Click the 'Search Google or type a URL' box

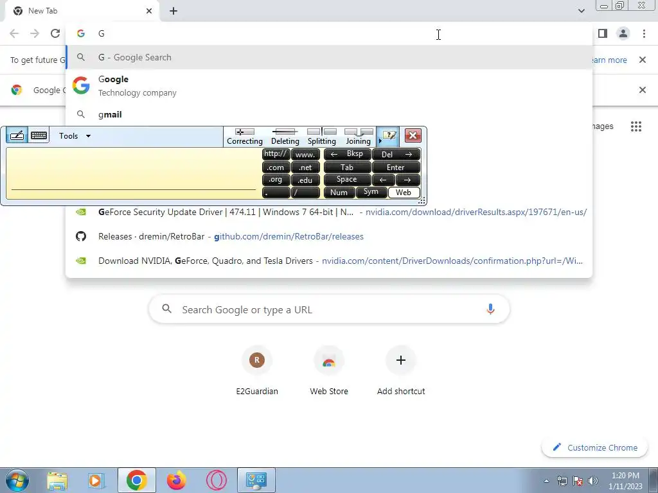(x=329, y=309)
